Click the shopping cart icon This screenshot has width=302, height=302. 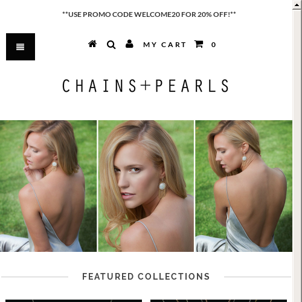click(199, 44)
